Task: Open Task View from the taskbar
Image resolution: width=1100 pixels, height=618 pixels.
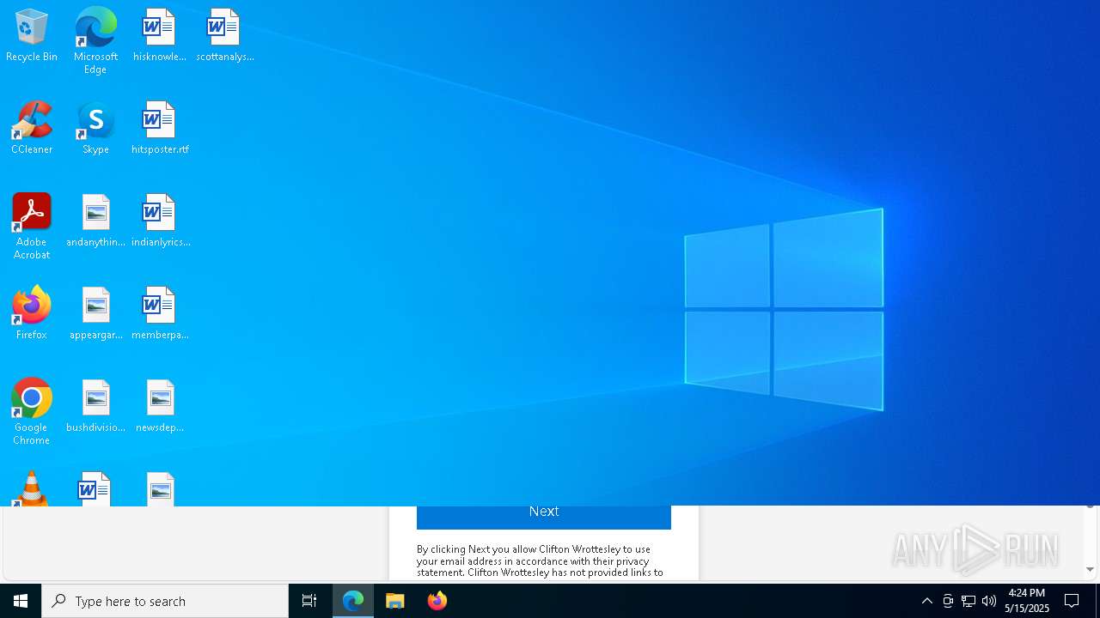Action: tap(309, 601)
